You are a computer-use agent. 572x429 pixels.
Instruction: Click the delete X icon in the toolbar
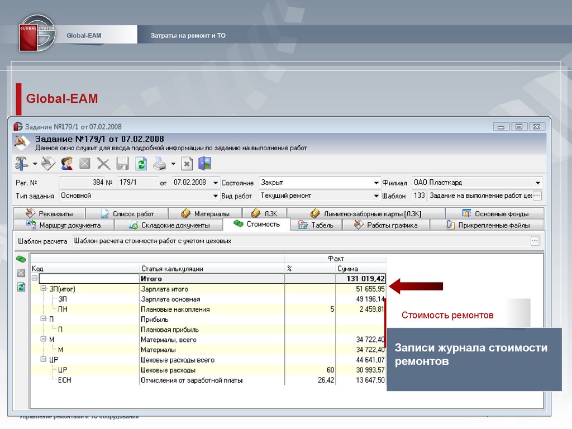pyautogui.click(x=104, y=164)
